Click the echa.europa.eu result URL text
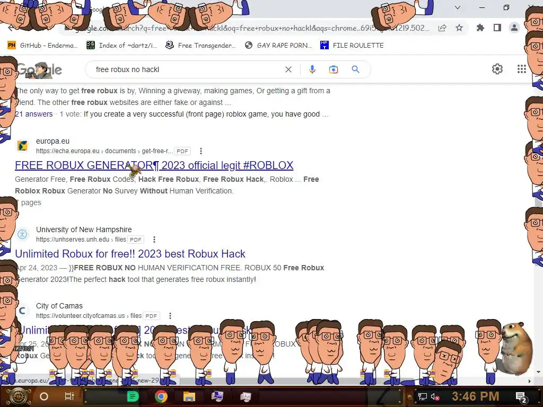The width and height of the screenshot is (543, 407). pyautogui.click(x=104, y=151)
